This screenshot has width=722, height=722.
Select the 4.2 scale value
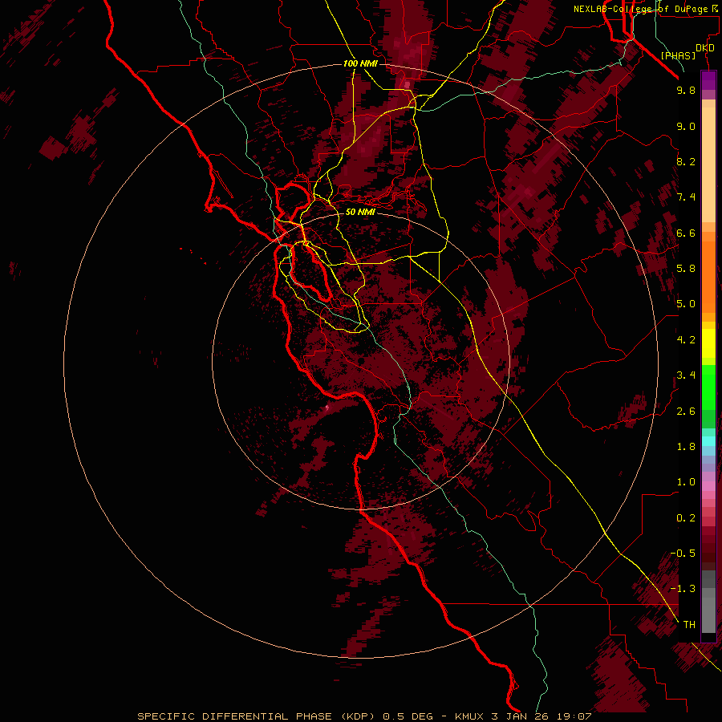tap(686, 340)
